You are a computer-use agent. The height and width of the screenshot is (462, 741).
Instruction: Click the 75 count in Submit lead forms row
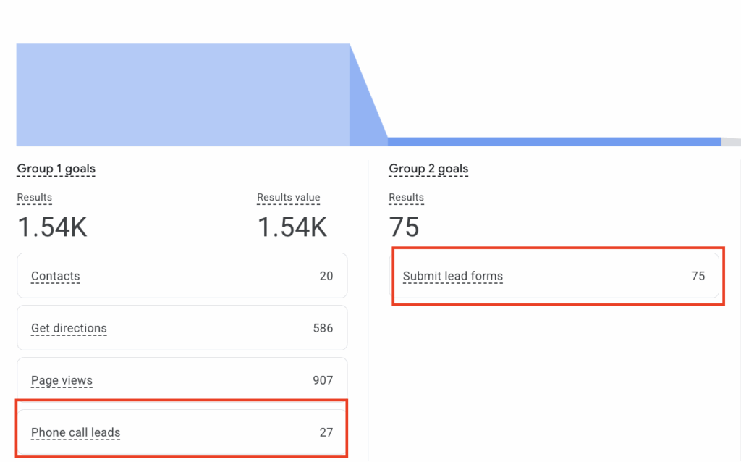click(x=698, y=276)
